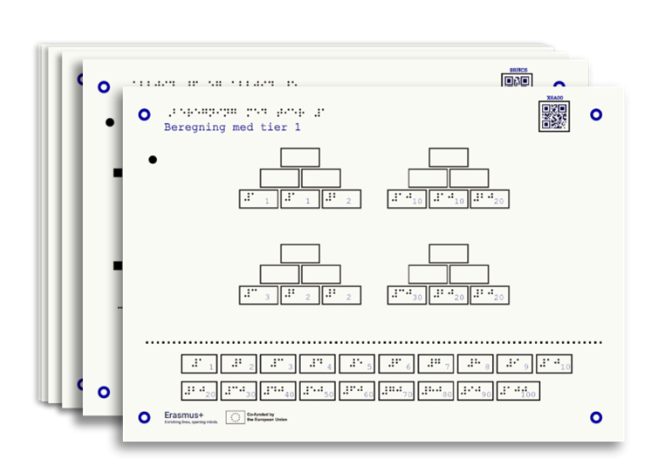
Task: Pick number bank tile 9
Action: [x=515, y=364]
